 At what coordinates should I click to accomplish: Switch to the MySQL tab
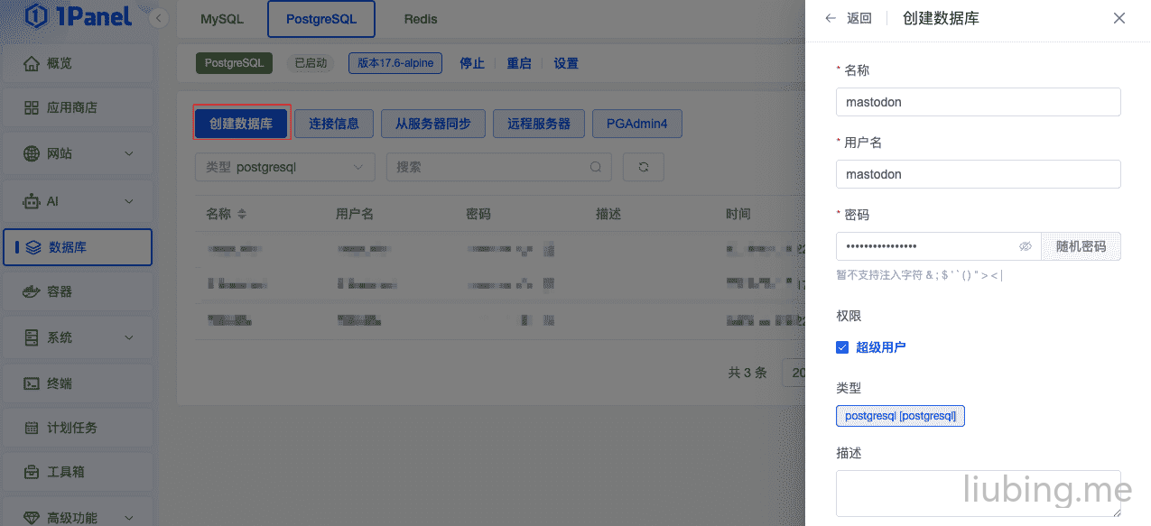point(221,19)
